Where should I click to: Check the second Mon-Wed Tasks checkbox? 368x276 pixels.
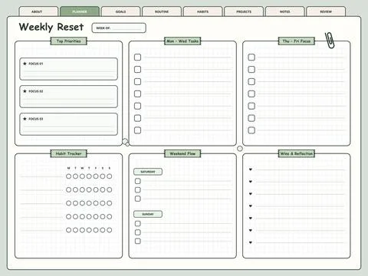[137, 69]
